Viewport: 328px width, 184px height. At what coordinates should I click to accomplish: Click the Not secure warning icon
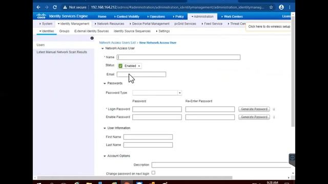[65, 7]
